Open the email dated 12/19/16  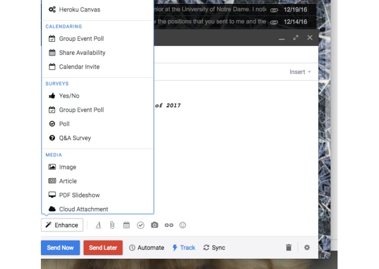pyautogui.click(x=235, y=10)
